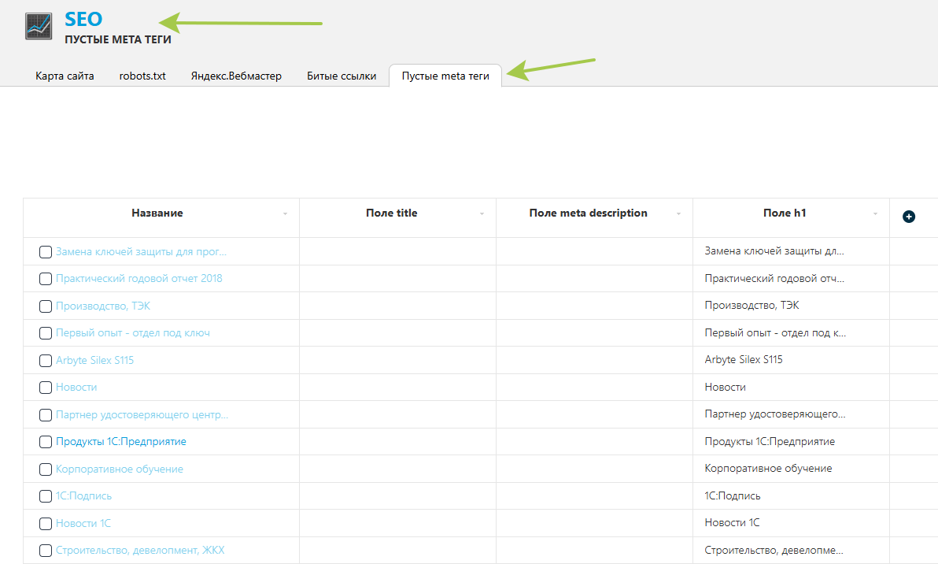Click the SEO heading title

click(x=83, y=20)
